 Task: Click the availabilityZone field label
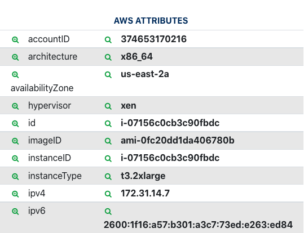42,88
